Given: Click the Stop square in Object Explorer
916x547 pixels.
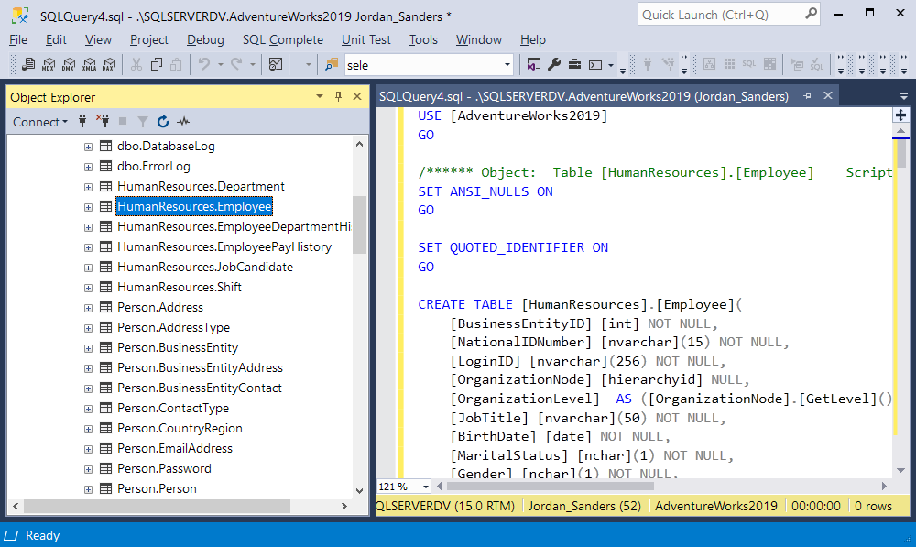Looking at the screenshot, I should tap(123, 121).
